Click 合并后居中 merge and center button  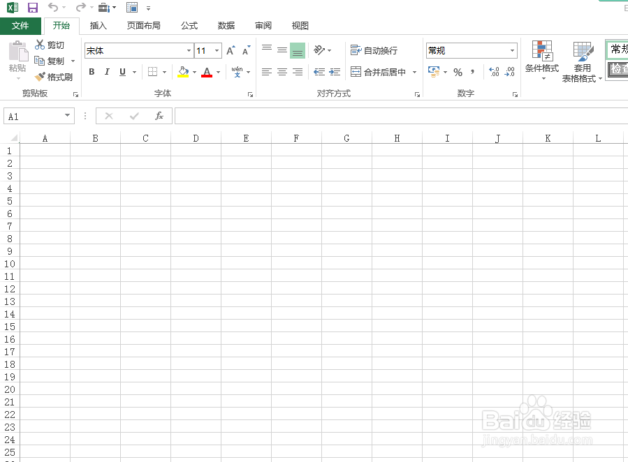point(379,72)
